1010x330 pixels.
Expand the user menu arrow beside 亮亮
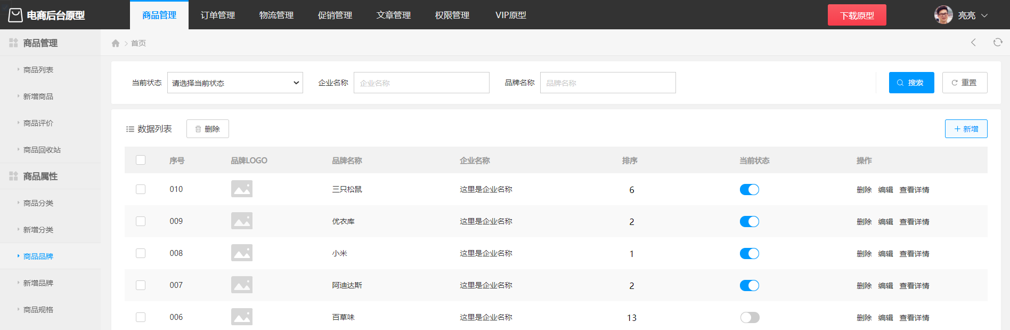click(x=984, y=15)
